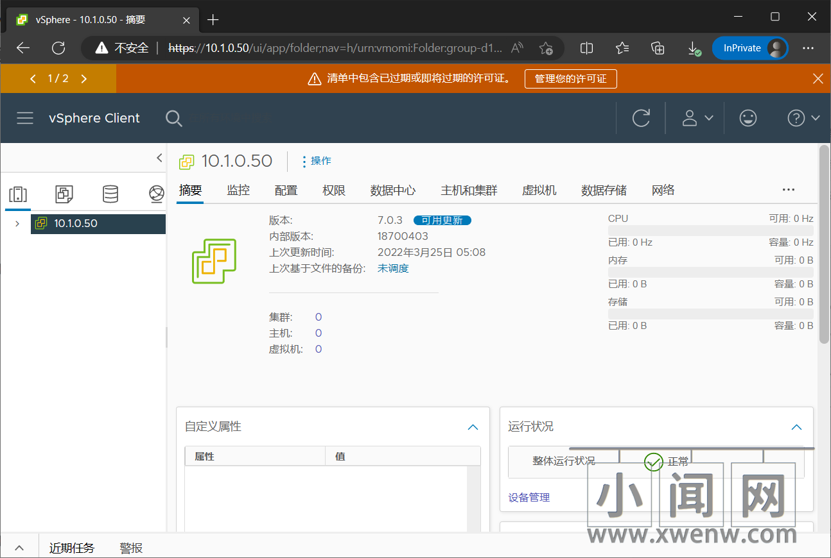Screen dimensions: 831x558
Task: Collapse the 运行状况 panel
Action: 797,427
